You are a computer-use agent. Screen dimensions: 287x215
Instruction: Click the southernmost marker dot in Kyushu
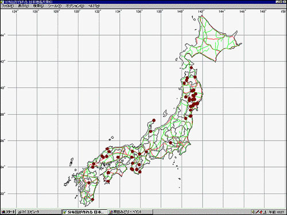coord(92,200)
